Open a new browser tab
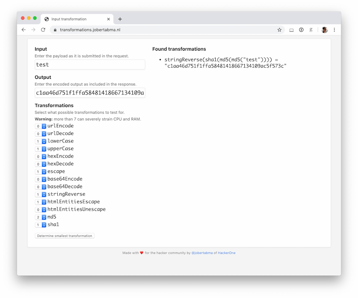This screenshot has height=298, width=358. coord(120,19)
